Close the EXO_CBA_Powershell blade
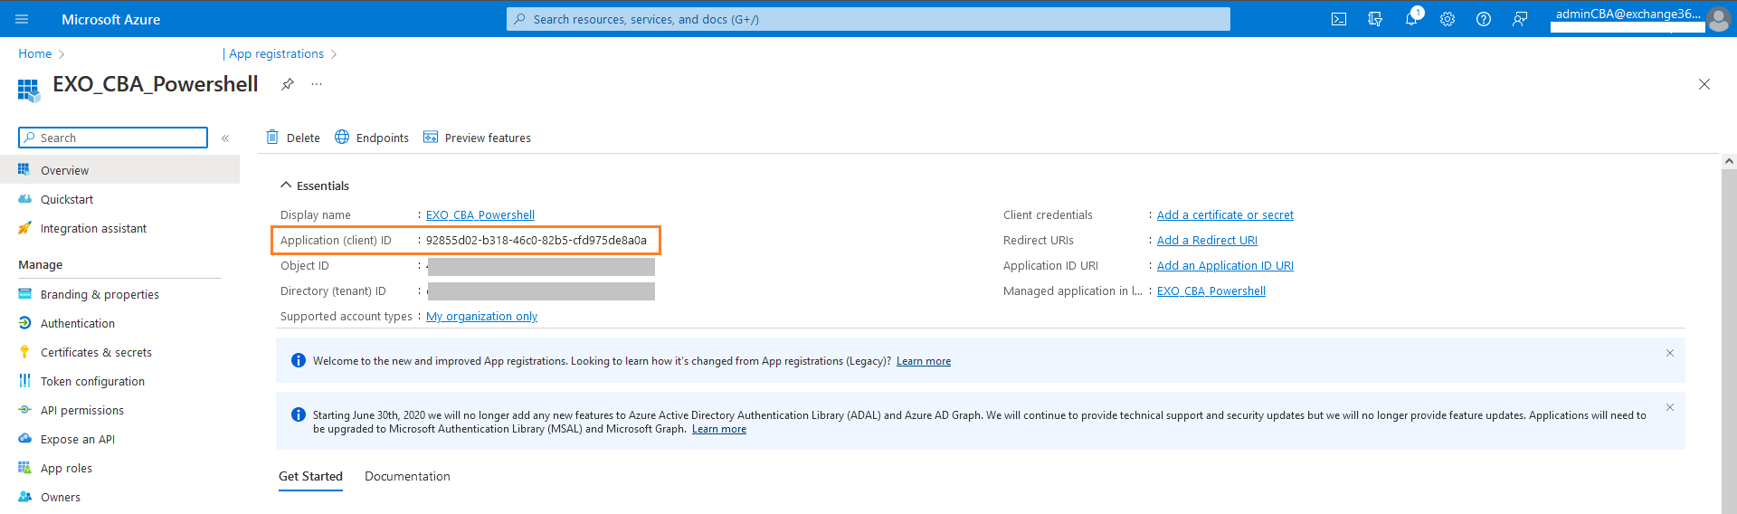Screen dimensions: 1737x514 point(1704,84)
